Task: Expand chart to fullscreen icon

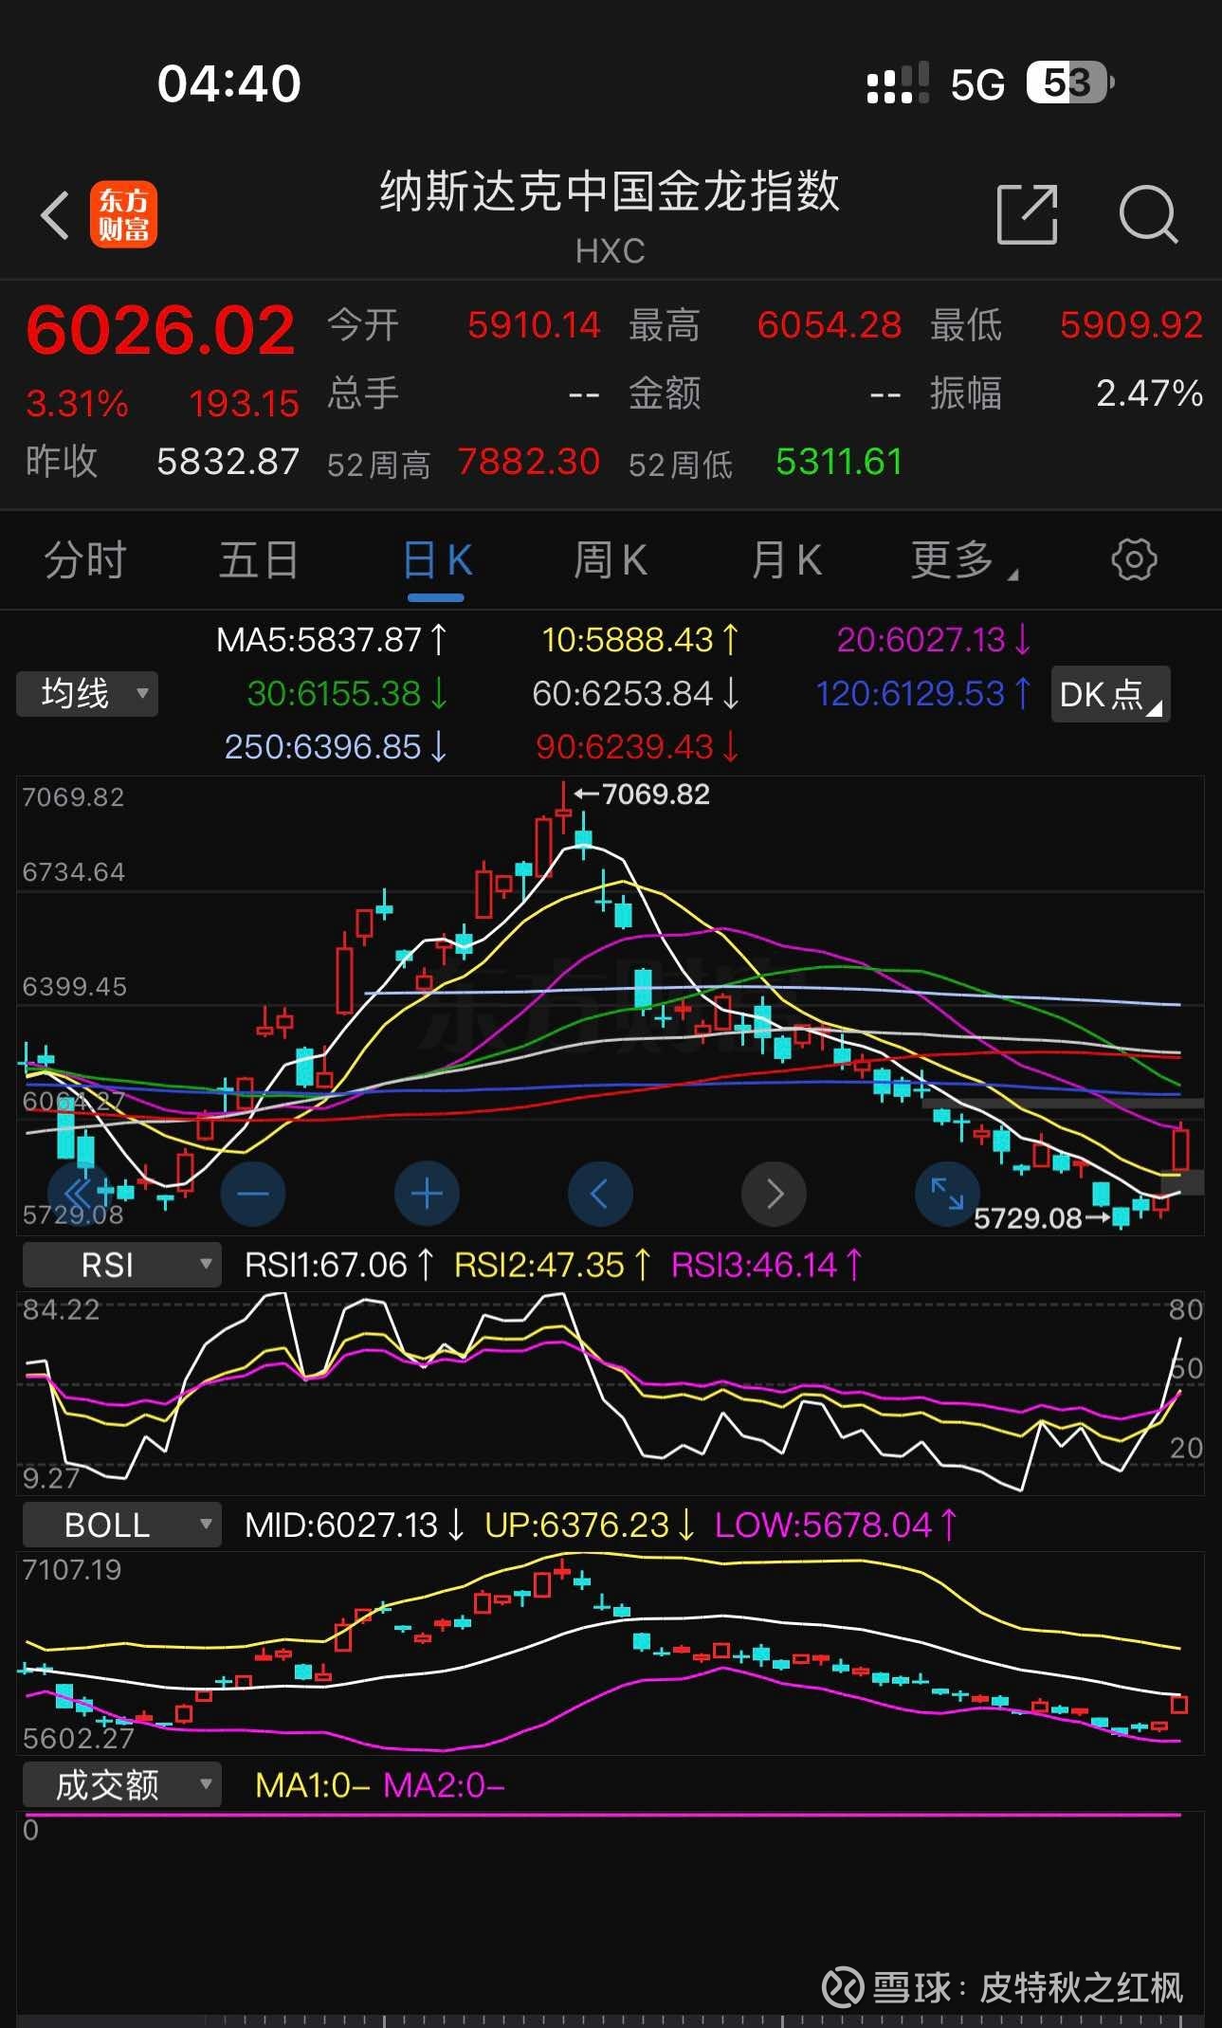Action: click(x=946, y=1193)
